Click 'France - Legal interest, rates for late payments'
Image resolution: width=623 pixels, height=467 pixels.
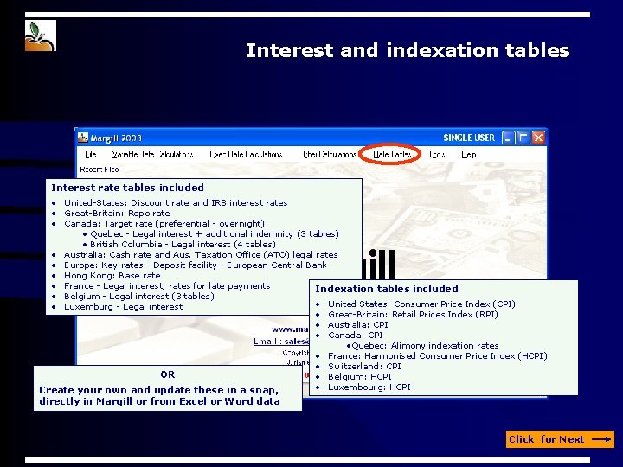tap(167, 286)
